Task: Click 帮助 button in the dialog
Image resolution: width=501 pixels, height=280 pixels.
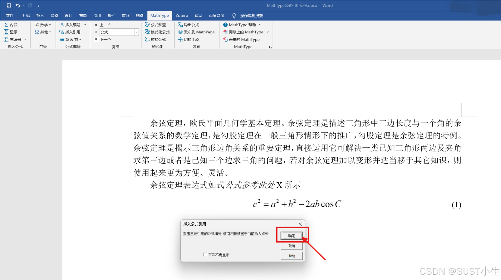Action: coord(292,256)
